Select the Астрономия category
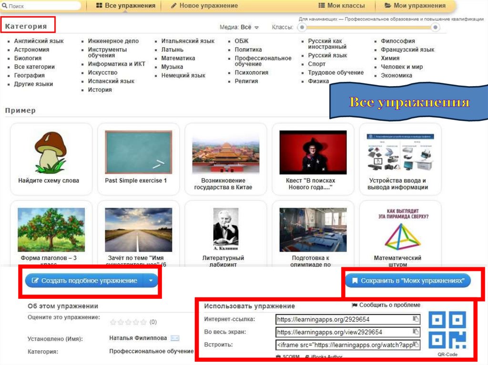 (31, 49)
